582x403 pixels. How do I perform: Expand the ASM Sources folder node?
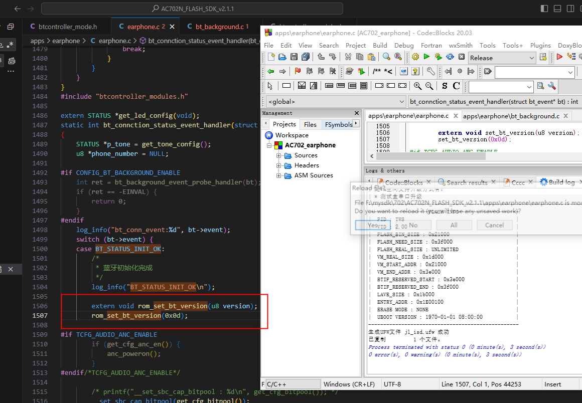[x=278, y=175]
